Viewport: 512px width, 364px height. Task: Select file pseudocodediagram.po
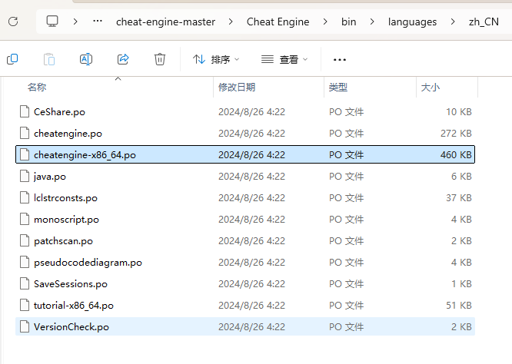click(x=245, y=263)
